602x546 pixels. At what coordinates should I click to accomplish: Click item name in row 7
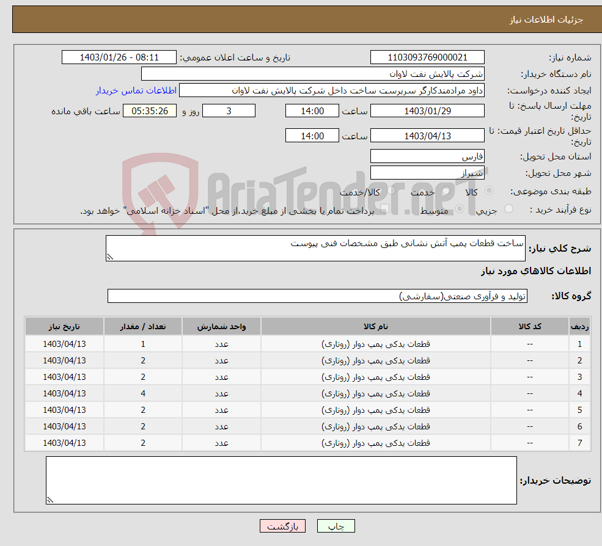click(x=375, y=443)
